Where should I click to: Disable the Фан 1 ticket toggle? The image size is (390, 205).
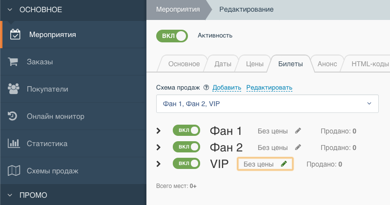(x=186, y=130)
